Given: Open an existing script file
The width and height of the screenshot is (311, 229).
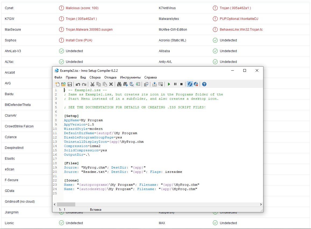Looking at the screenshot, I should [63, 84].
